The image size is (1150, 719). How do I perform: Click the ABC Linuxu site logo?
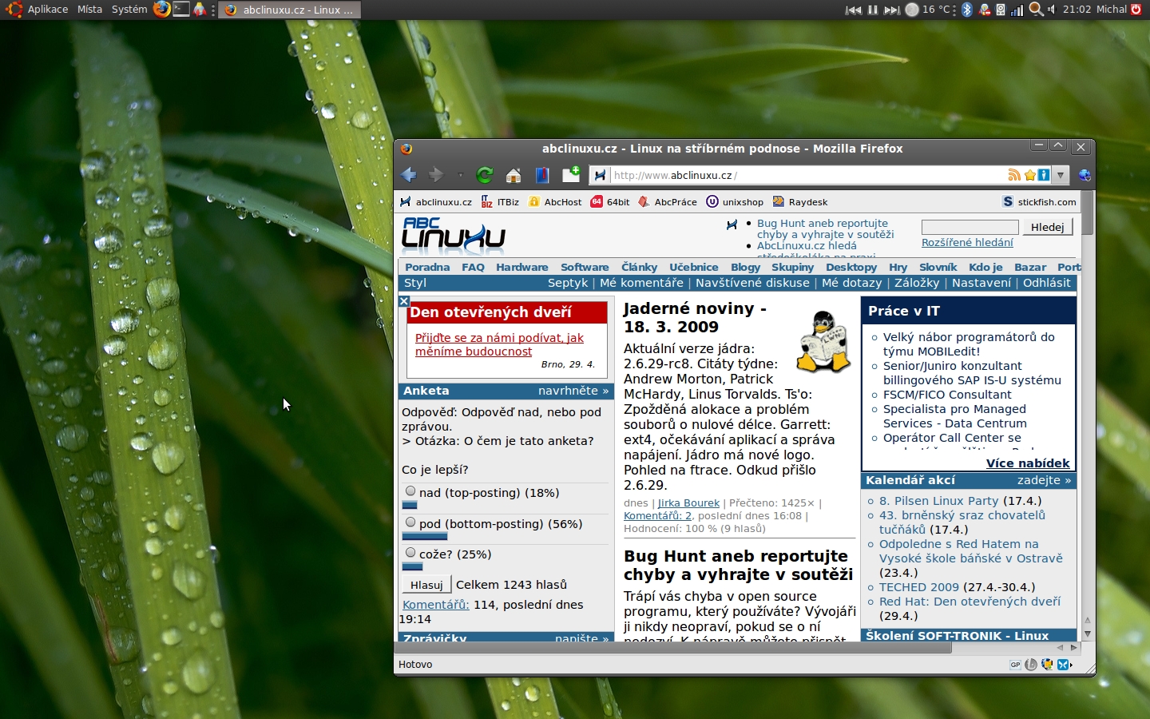[453, 236]
